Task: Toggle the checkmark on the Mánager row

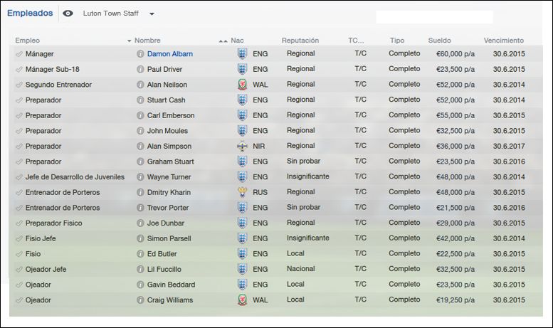Action: tap(19, 54)
